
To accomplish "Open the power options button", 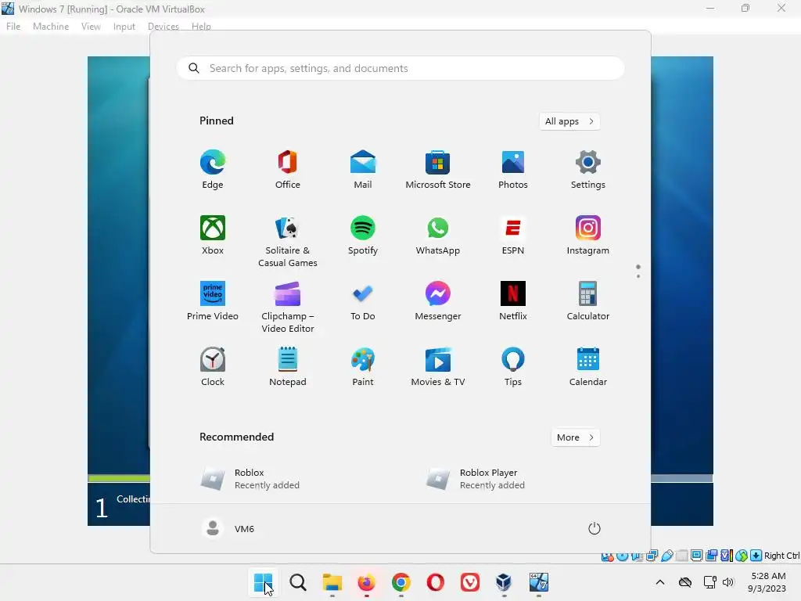I will 594,528.
